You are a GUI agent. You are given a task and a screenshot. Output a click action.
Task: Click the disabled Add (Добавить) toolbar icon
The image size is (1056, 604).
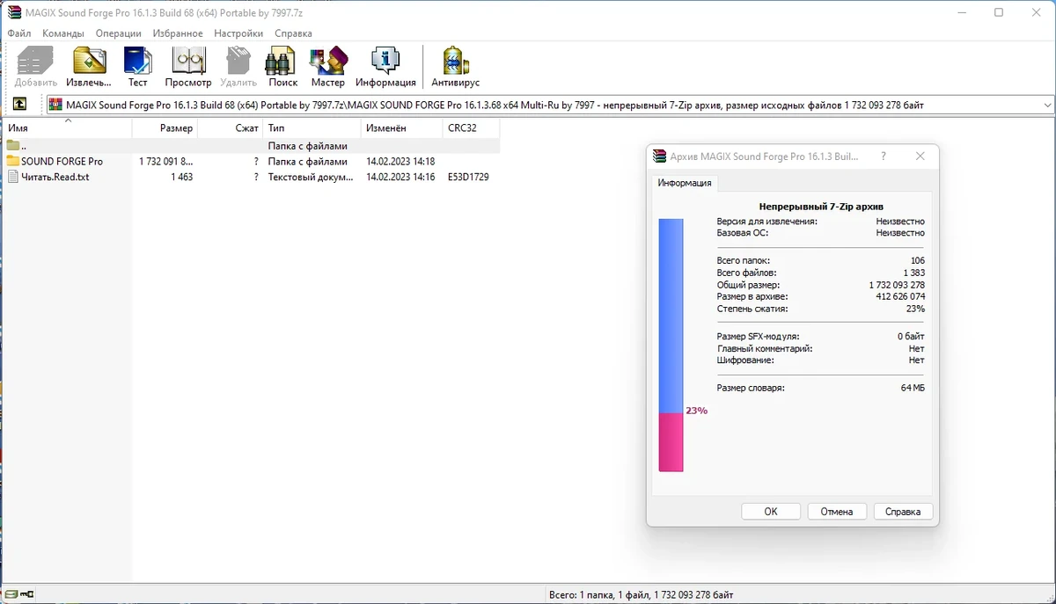coord(35,62)
